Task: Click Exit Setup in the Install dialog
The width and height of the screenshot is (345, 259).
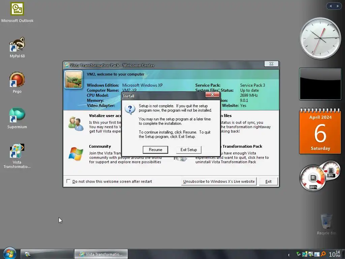Action: (x=189, y=150)
